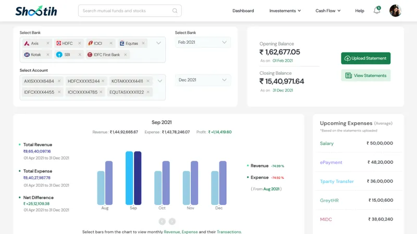
Task: Remove the Axis bank chip
Action: 48,43
